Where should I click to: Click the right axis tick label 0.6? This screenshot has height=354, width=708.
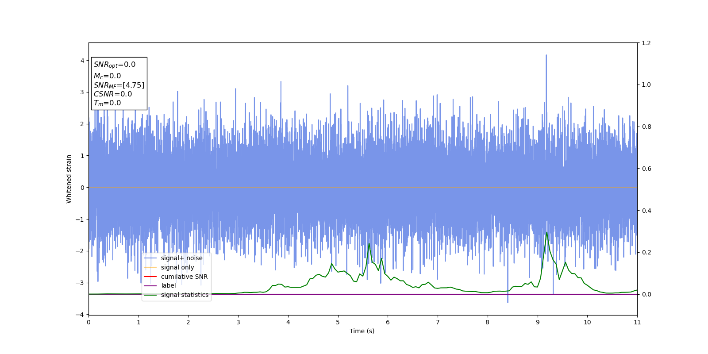point(646,169)
